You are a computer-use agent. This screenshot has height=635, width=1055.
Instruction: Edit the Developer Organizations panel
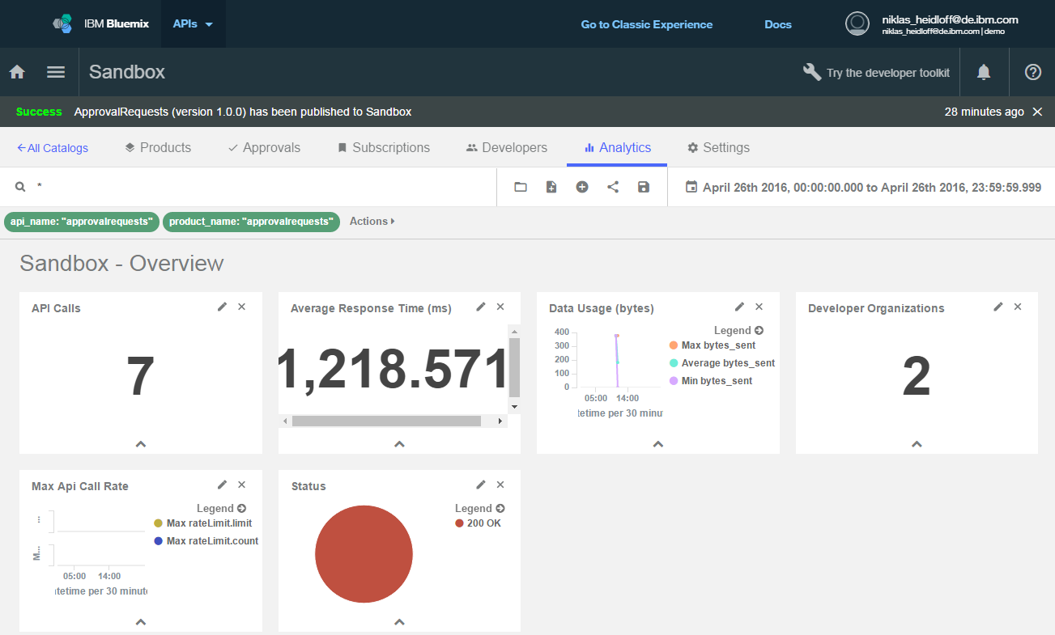pos(998,307)
